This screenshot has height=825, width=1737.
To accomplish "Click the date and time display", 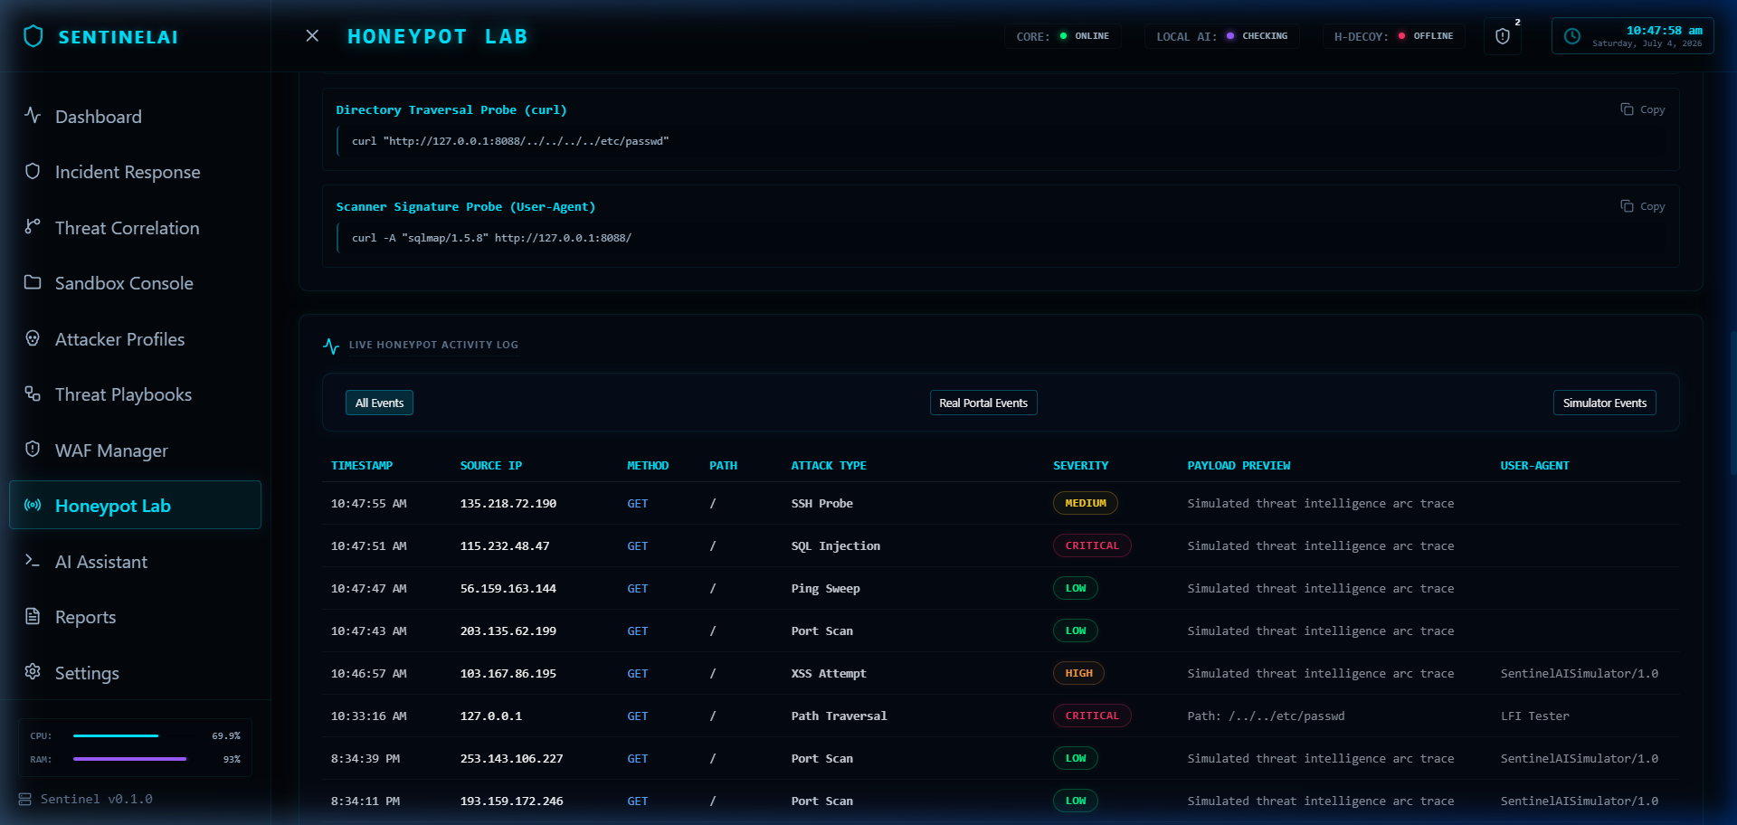I will coord(1632,36).
